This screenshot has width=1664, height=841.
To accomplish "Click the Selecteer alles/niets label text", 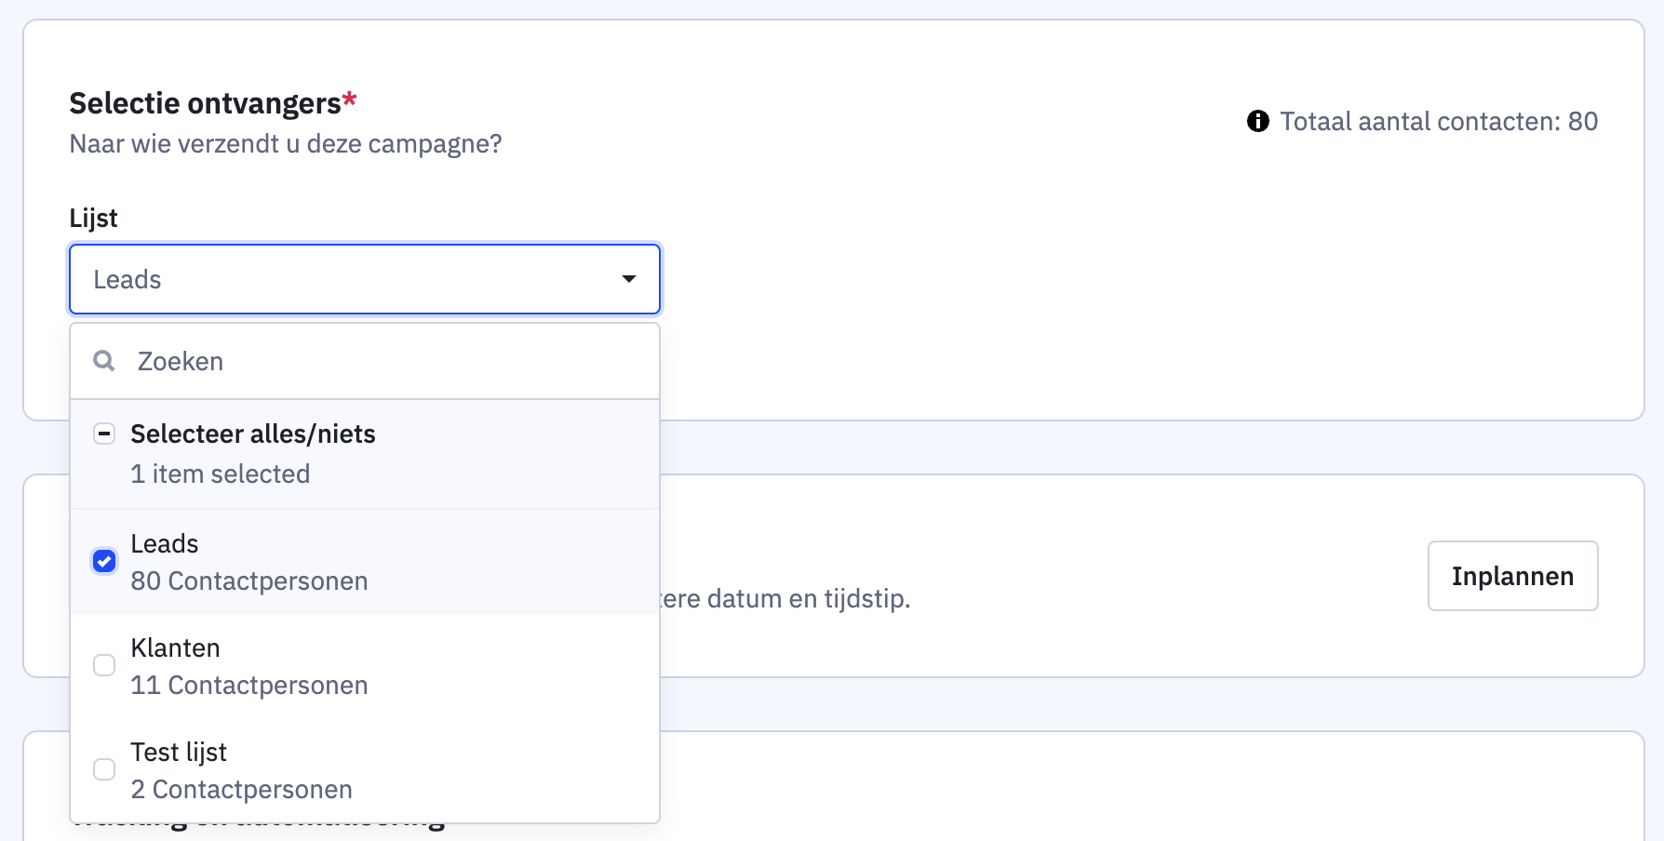I will click(253, 434).
